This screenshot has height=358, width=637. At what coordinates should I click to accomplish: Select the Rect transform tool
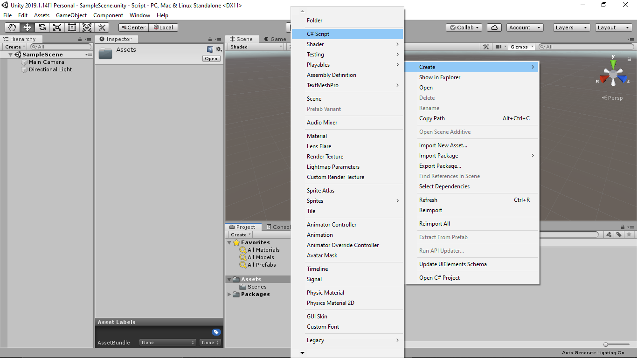(x=72, y=28)
